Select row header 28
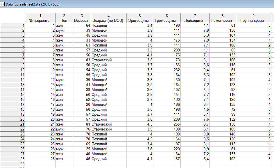Screen dimensions: 274x168 (x=12, y=159)
